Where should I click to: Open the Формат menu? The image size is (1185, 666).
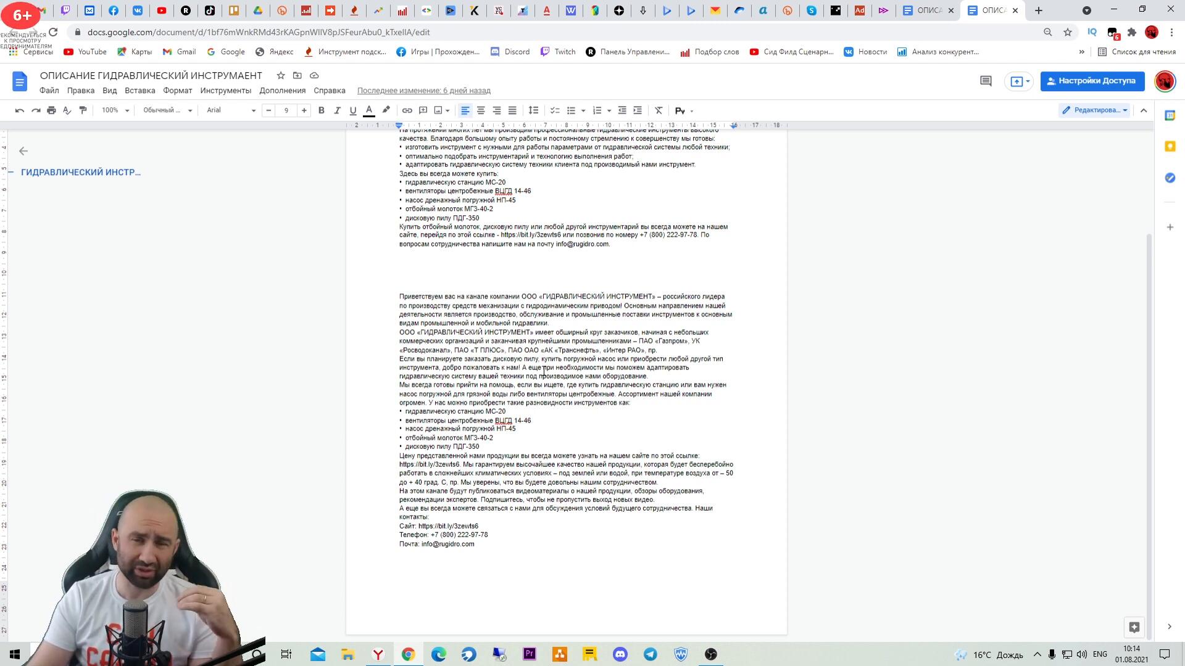tap(177, 91)
